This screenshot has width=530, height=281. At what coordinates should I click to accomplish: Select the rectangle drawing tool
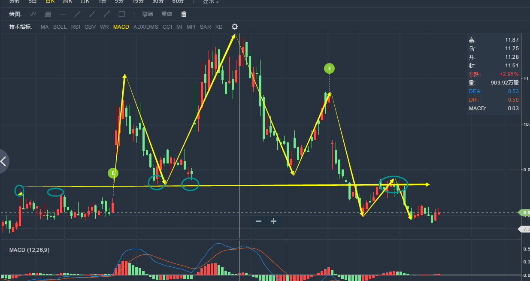tap(121, 14)
